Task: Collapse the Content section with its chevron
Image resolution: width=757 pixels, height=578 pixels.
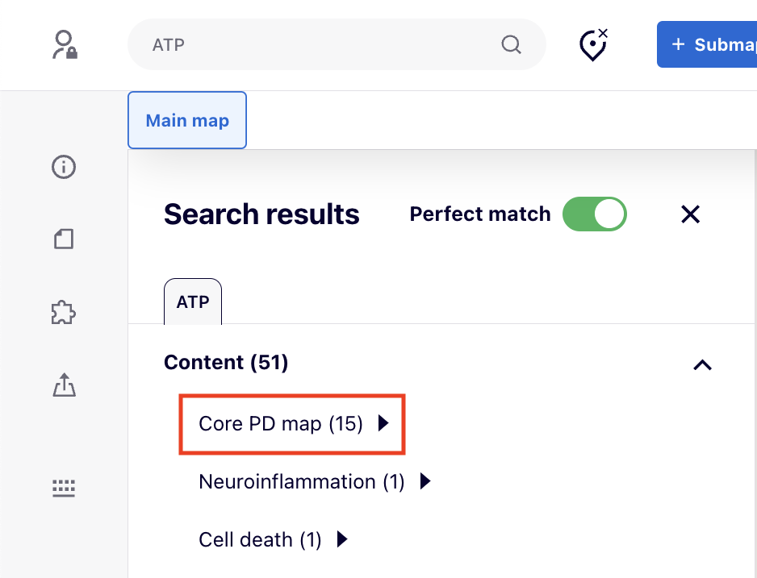Action: pyautogui.click(x=702, y=364)
